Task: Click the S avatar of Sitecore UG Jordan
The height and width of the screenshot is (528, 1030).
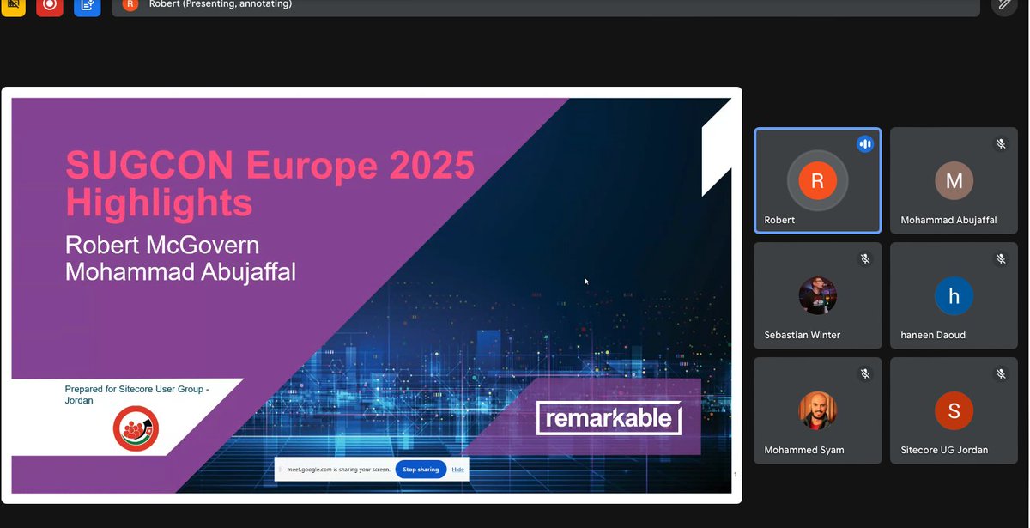Action: point(954,410)
